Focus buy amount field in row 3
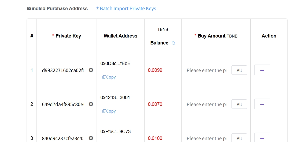This screenshot has height=142, width=298. 207,139
